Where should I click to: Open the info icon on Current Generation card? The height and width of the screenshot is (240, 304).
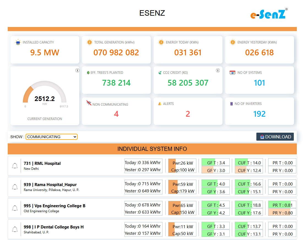[x=77, y=70]
